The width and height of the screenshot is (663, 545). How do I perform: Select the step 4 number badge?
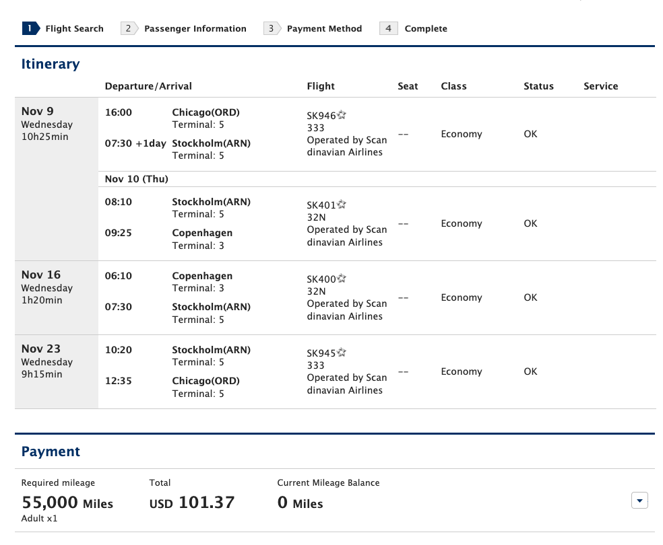tap(388, 28)
